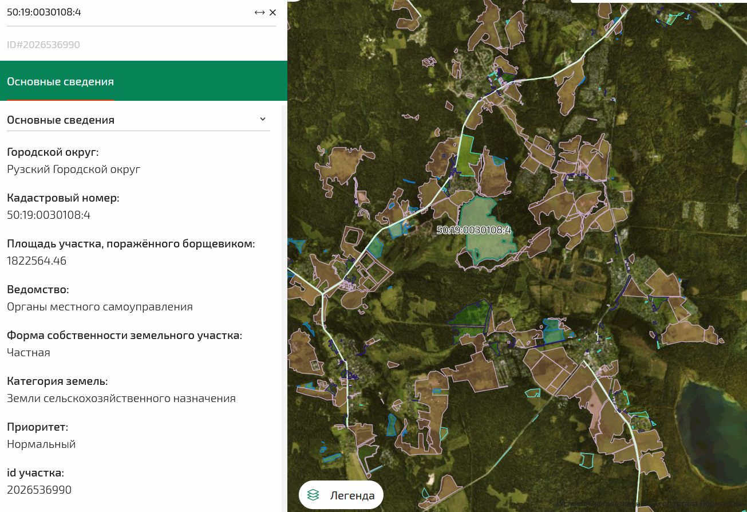Widen the sidebar using the double-arrow icon
This screenshot has width=747, height=512.
259,12
